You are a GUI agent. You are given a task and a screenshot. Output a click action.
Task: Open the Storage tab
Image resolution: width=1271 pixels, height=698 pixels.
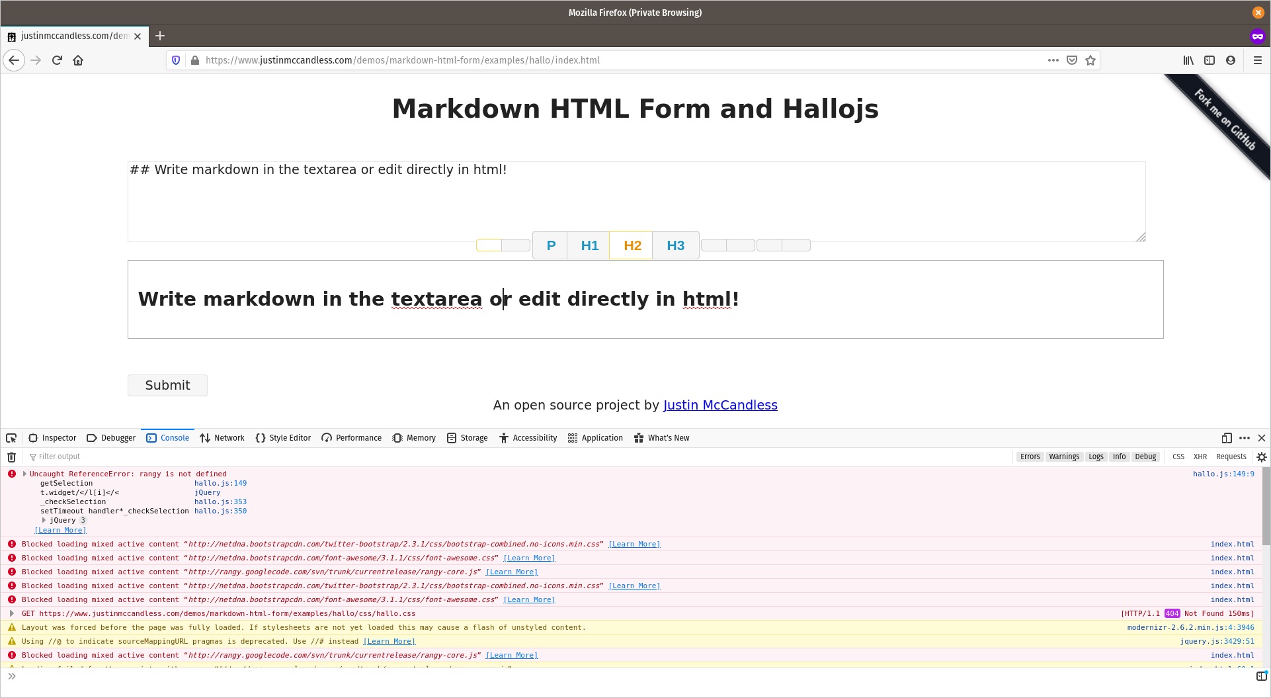point(468,438)
